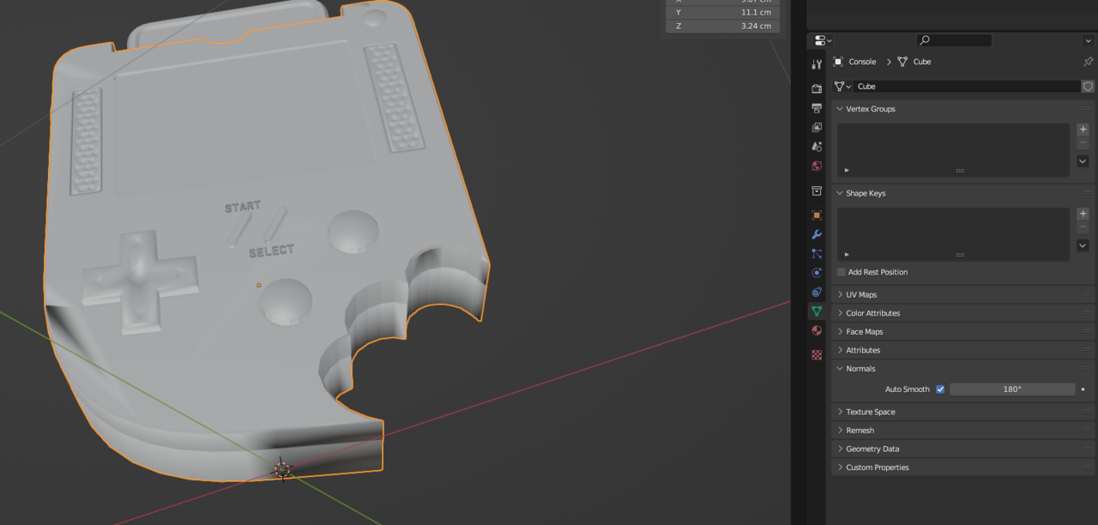Open the Modifiers wrench tab
Viewport: 1098px width, 525px height.
tap(817, 234)
